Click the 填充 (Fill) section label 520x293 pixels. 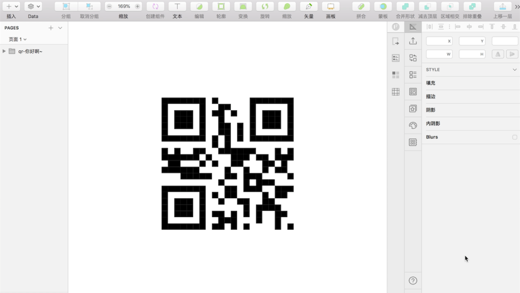coord(431,83)
